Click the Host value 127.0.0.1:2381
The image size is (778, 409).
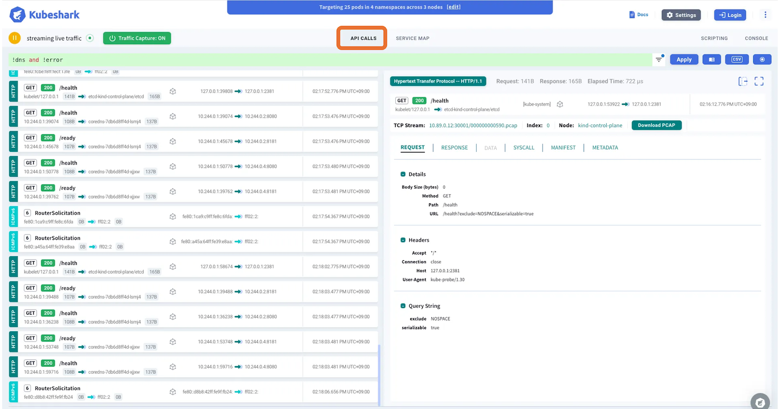[x=445, y=271]
